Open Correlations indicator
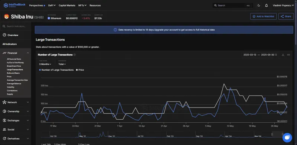The height and width of the screenshot is (145, 297). (x=12, y=91)
